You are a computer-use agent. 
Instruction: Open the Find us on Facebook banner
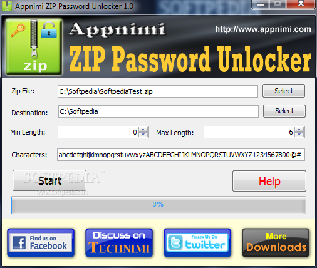tap(41, 243)
